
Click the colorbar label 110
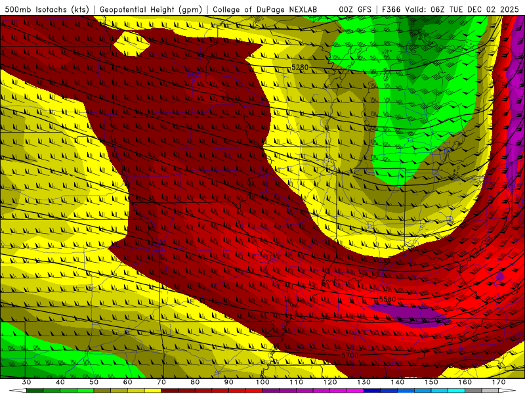coord(297,382)
